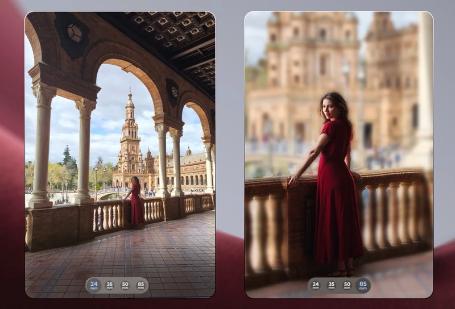Open the right blurred-background portrait photo
Image resolution: width=455 pixels, height=309 pixels.
coord(339,155)
